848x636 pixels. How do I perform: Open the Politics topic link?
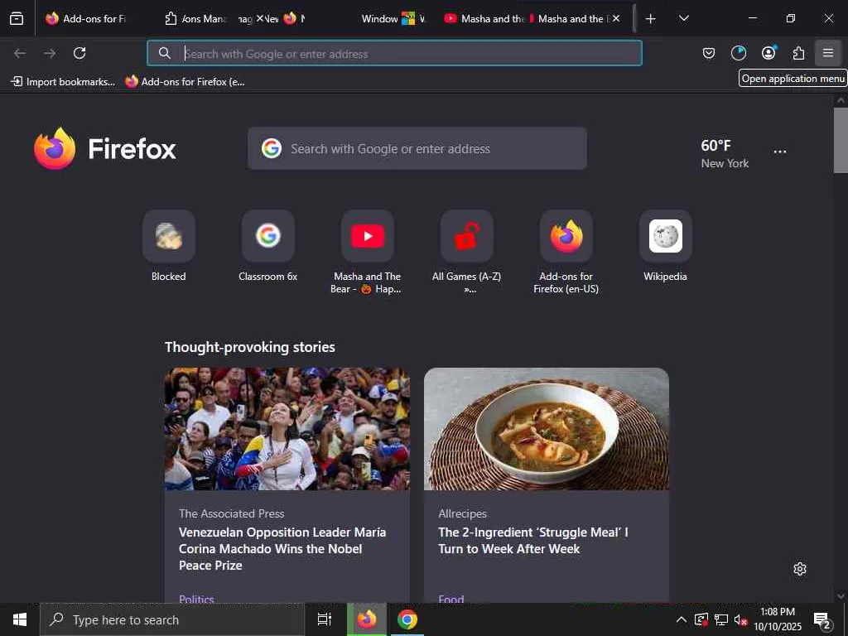point(196,598)
